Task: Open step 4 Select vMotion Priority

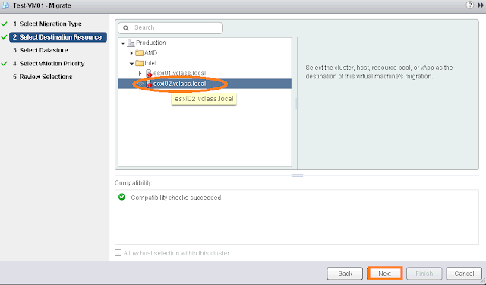Action: click(49, 64)
